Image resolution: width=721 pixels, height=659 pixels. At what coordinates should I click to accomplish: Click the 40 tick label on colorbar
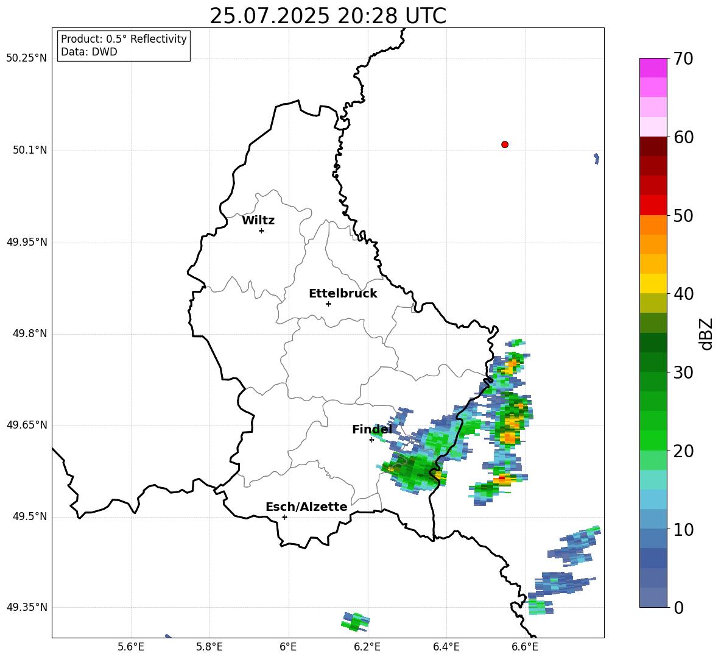(x=683, y=294)
